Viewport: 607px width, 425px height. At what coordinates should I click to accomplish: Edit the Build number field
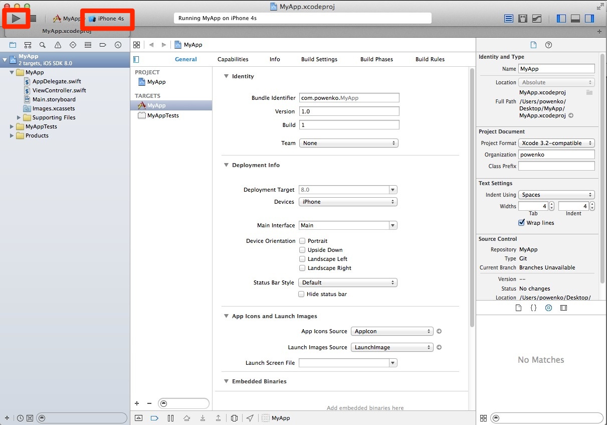click(349, 125)
